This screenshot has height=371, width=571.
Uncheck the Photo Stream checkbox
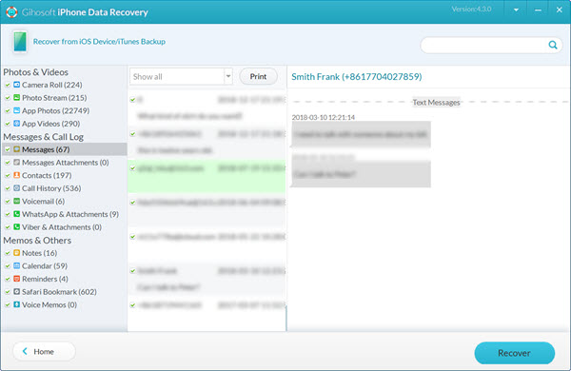pos(8,98)
